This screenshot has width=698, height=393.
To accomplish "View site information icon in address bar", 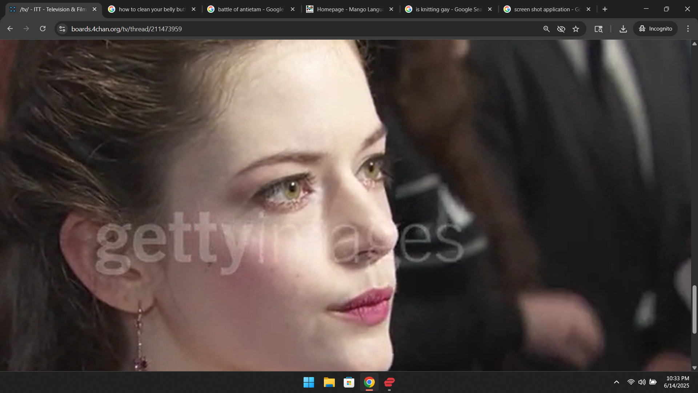I will tap(62, 29).
